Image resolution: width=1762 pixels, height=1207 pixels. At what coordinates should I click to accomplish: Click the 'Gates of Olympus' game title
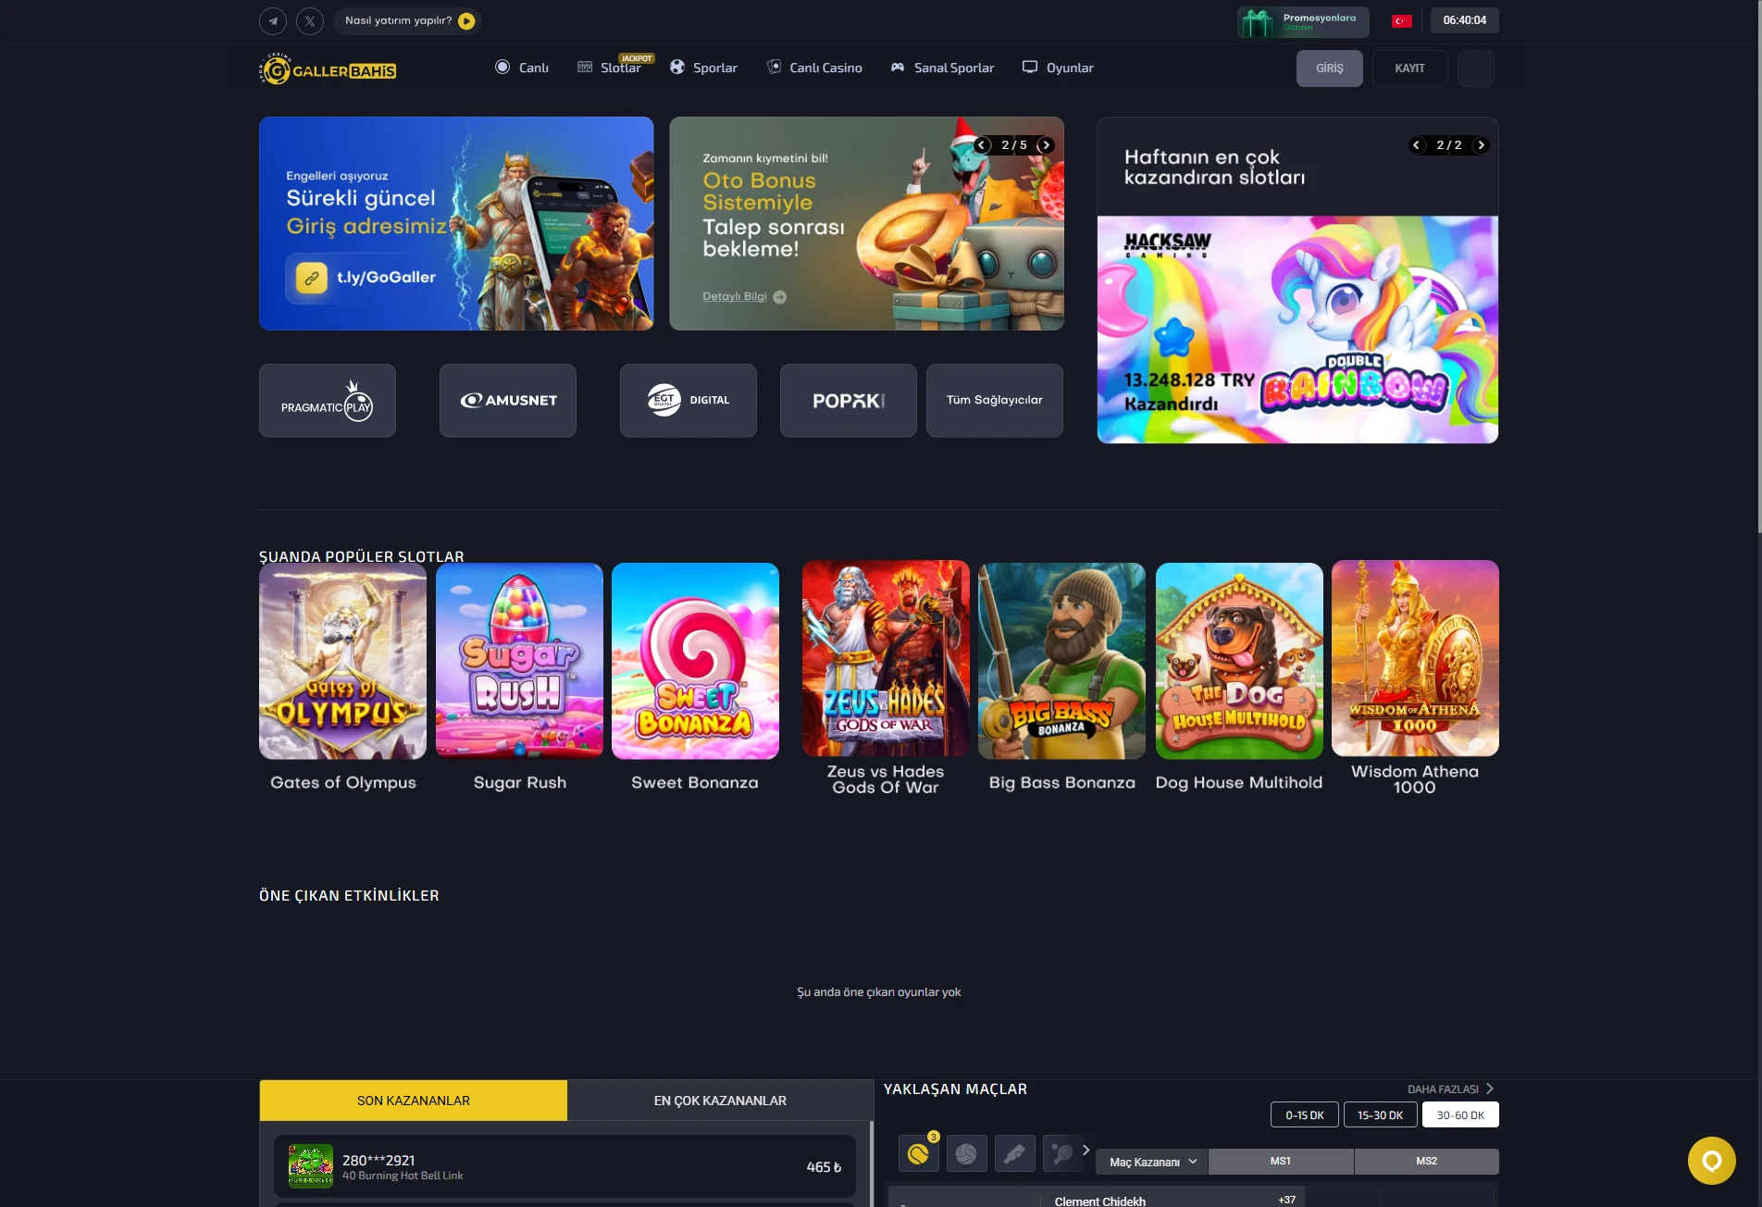(343, 783)
